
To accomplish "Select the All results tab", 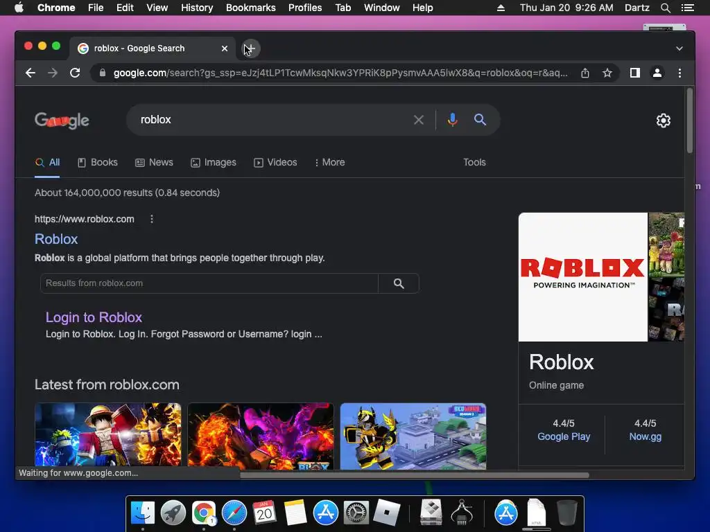I will tap(48, 162).
